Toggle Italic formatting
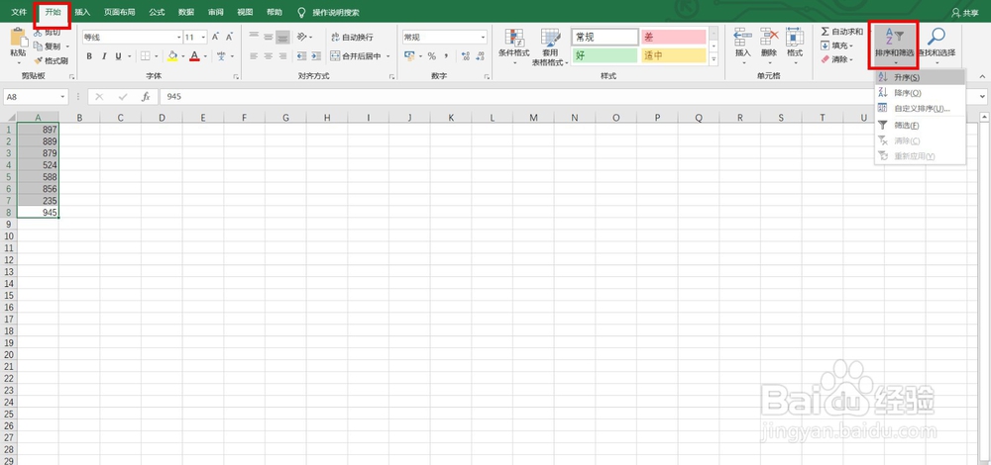 click(104, 56)
